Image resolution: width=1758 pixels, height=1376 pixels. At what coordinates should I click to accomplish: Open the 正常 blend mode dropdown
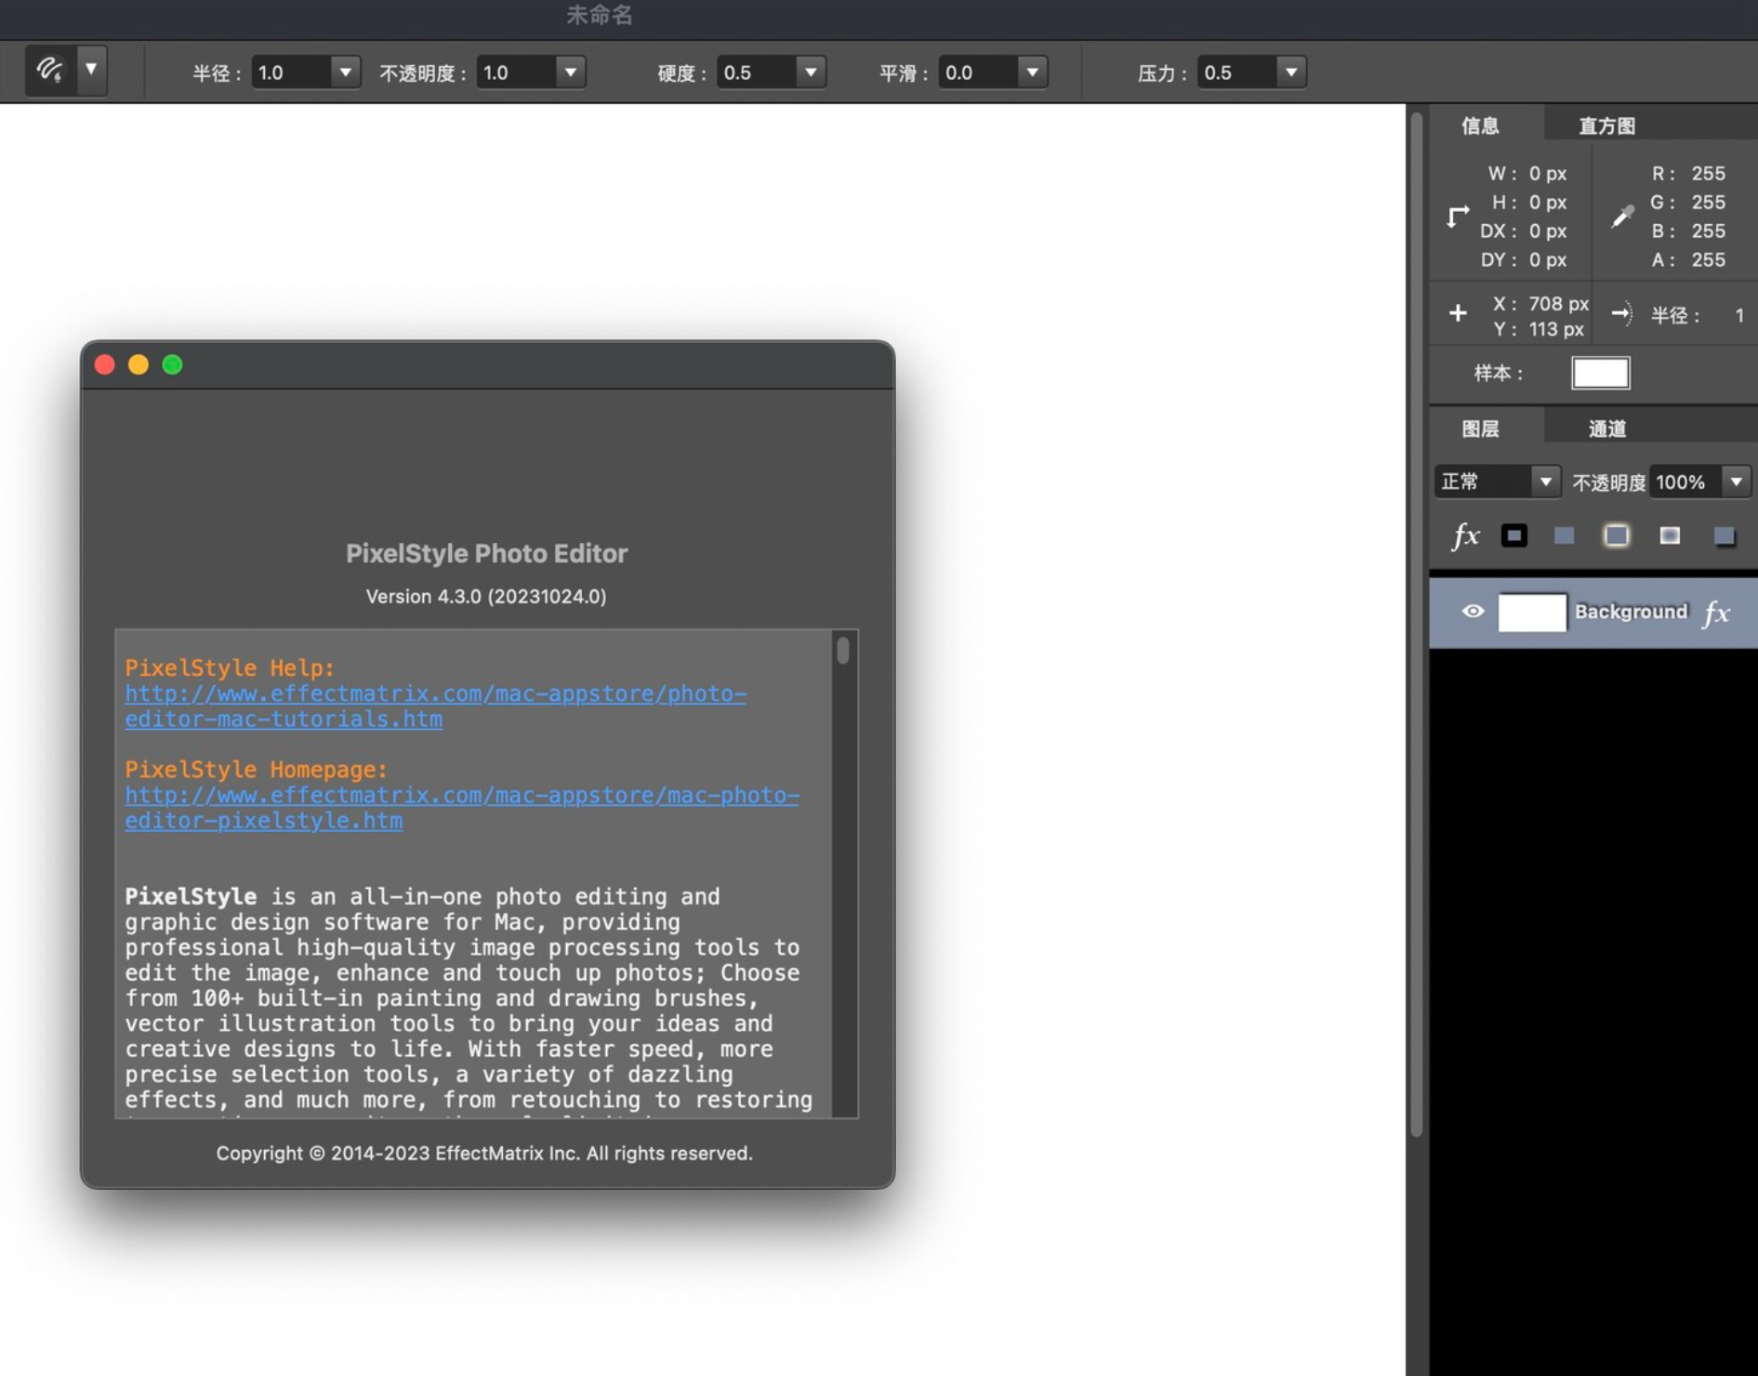(x=1496, y=482)
